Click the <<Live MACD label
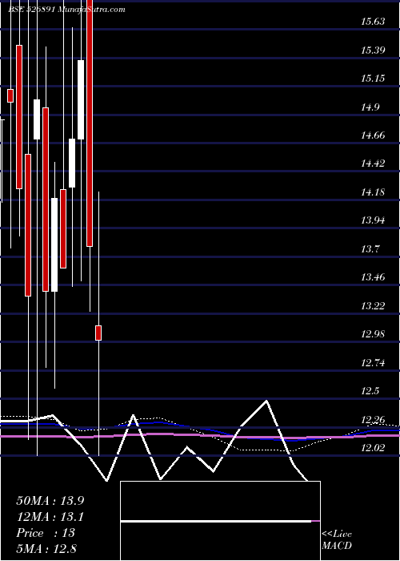 click(x=337, y=540)
